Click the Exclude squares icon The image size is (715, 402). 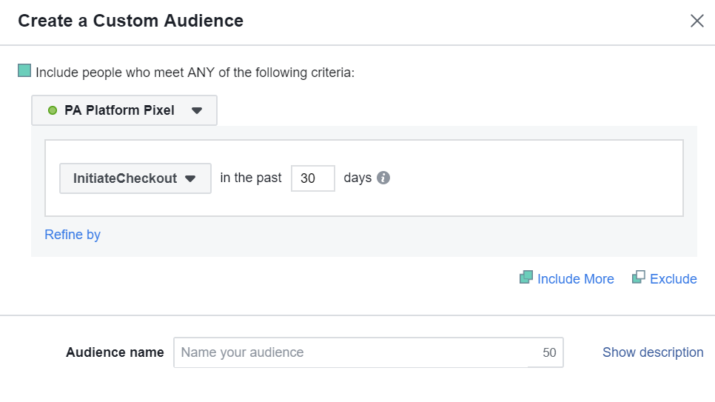point(638,278)
